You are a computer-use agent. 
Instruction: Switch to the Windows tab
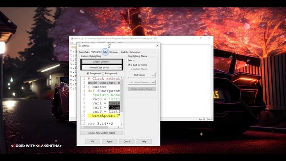114,52
